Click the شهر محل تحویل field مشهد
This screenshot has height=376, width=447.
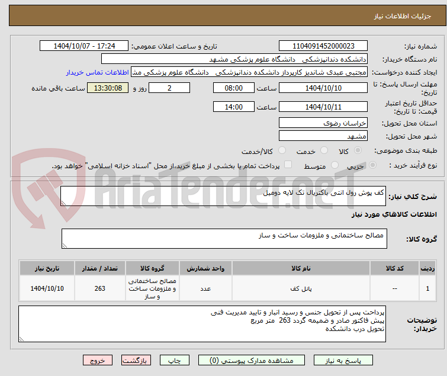click(x=323, y=136)
